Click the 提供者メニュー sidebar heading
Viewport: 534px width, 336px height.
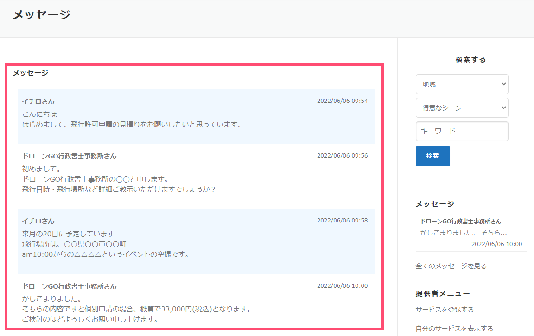click(443, 293)
